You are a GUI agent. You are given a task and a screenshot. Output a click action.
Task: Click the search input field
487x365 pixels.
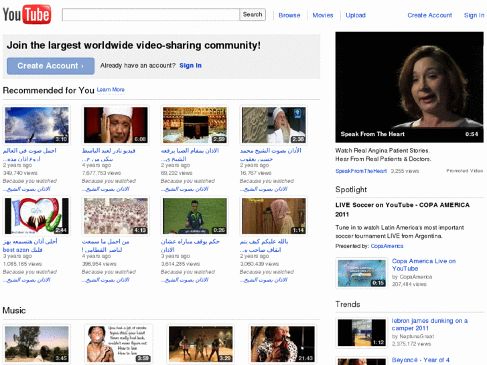pyautogui.click(x=151, y=15)
